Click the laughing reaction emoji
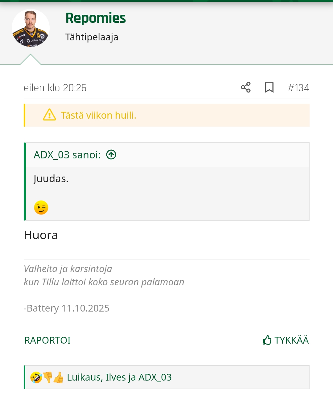 pyautogui.click(x=36, y=377)
